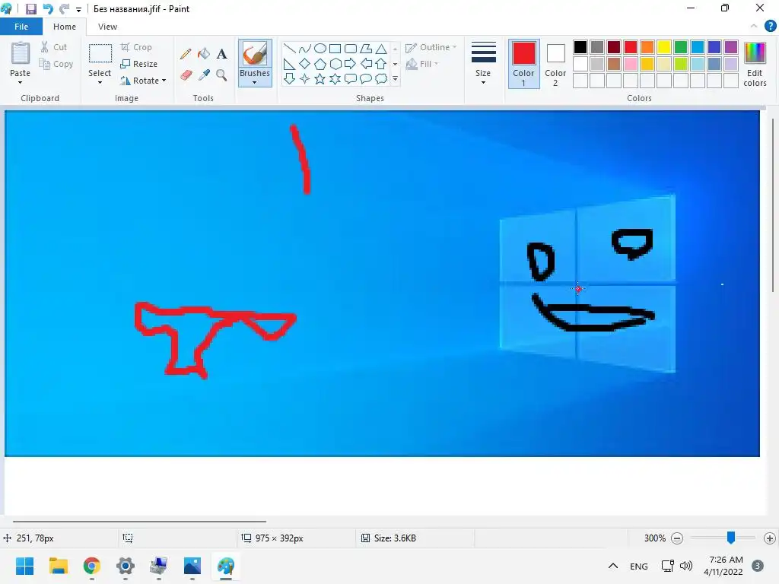Show hidden tray icons chevron
The width and height of the screenshot is (779, 584).
[x=613, y=566]
